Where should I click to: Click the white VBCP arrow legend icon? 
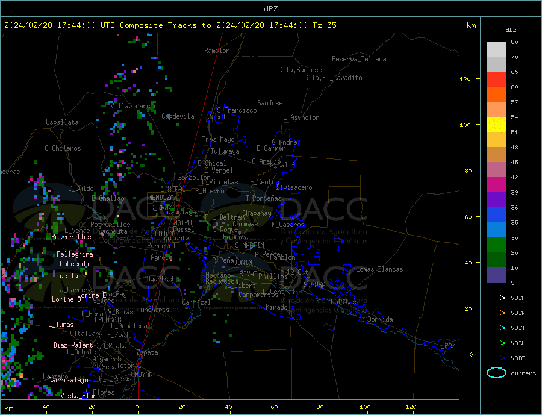pos(496,298)
